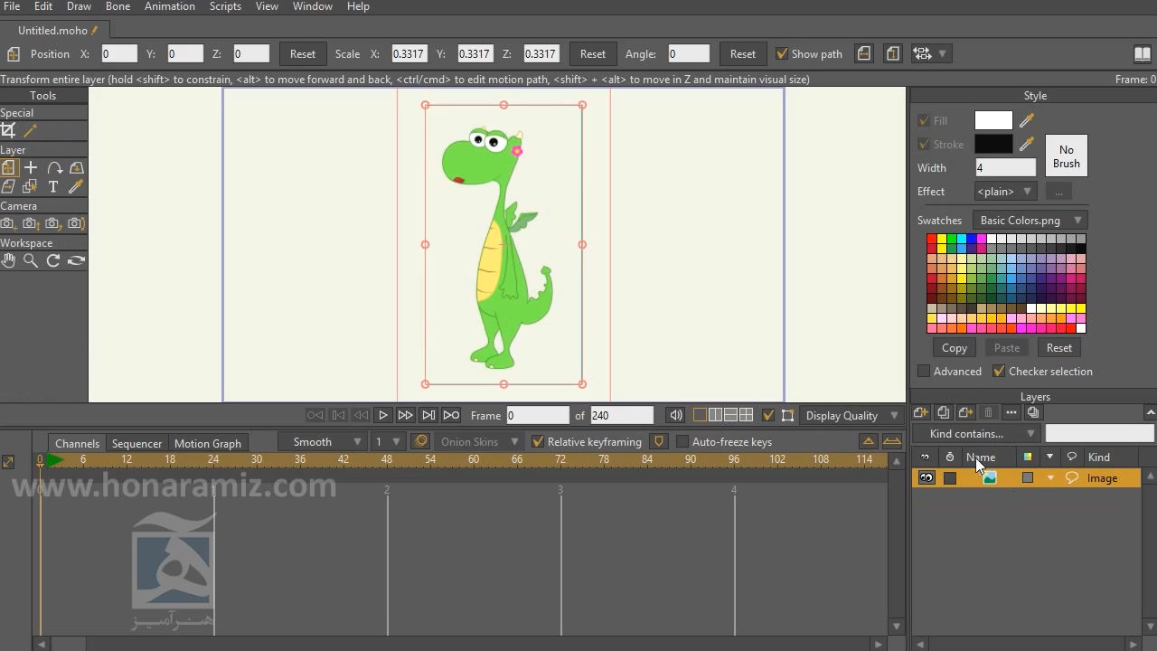Select the magic wand tool under Special
This screenshot has width=1157, height=651.
coord(31,130)
